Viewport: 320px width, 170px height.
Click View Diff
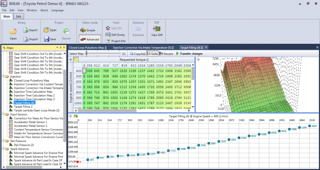[157, 32]
